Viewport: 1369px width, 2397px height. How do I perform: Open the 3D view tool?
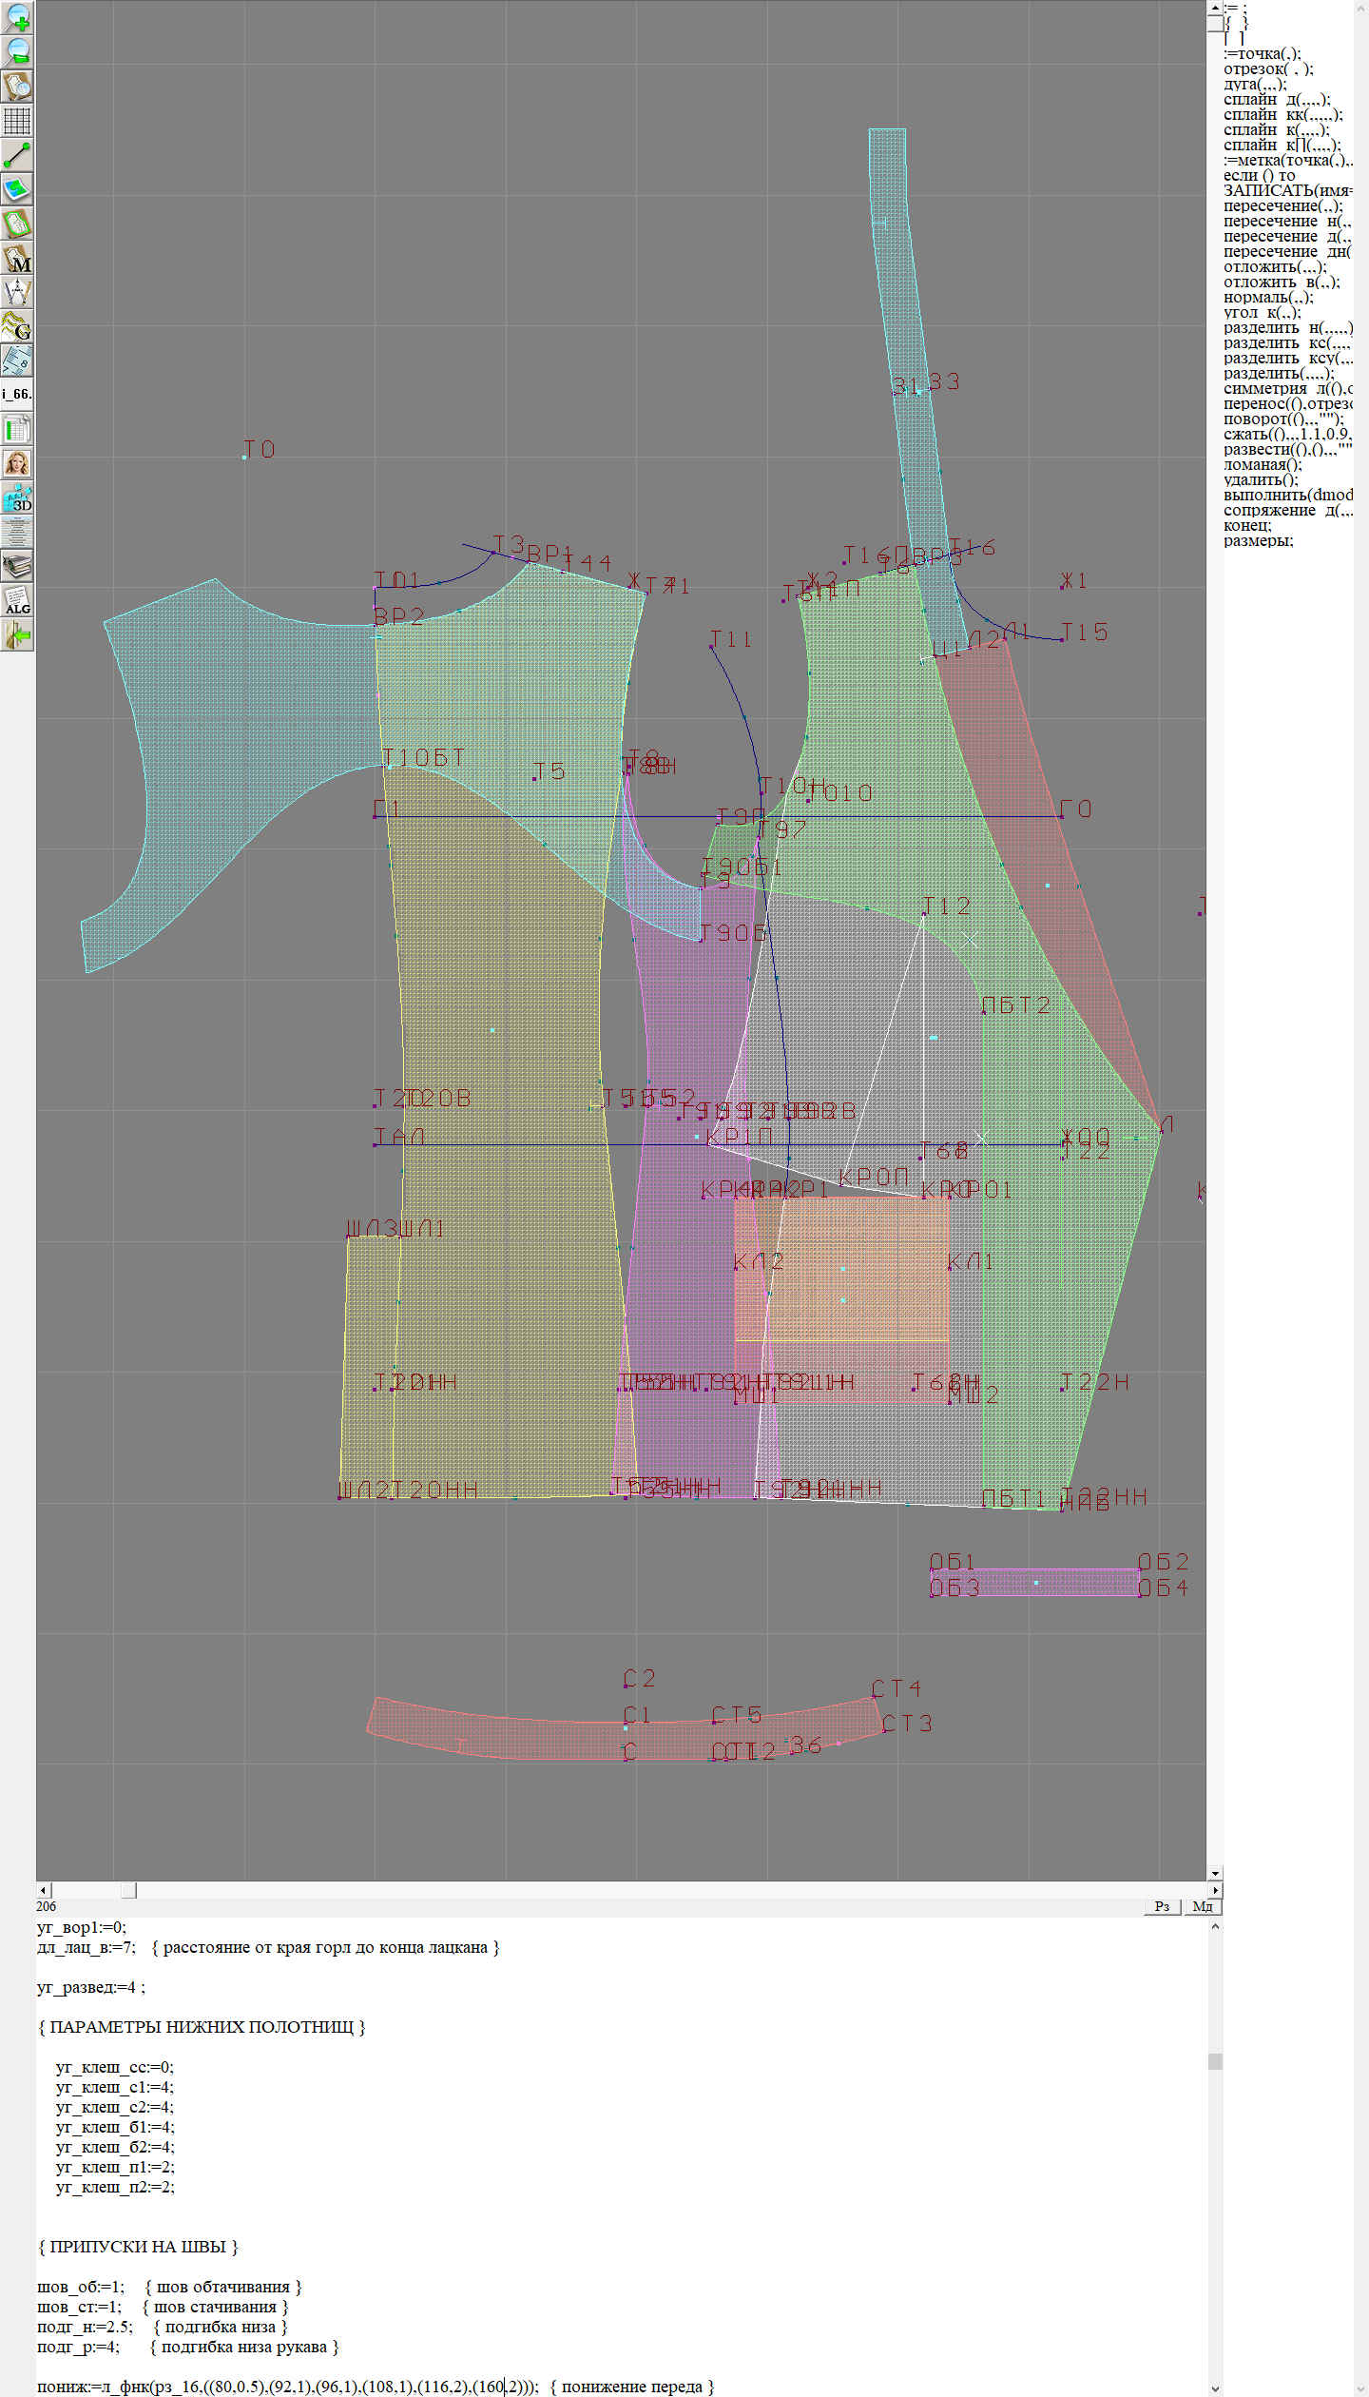coord(17,497)
